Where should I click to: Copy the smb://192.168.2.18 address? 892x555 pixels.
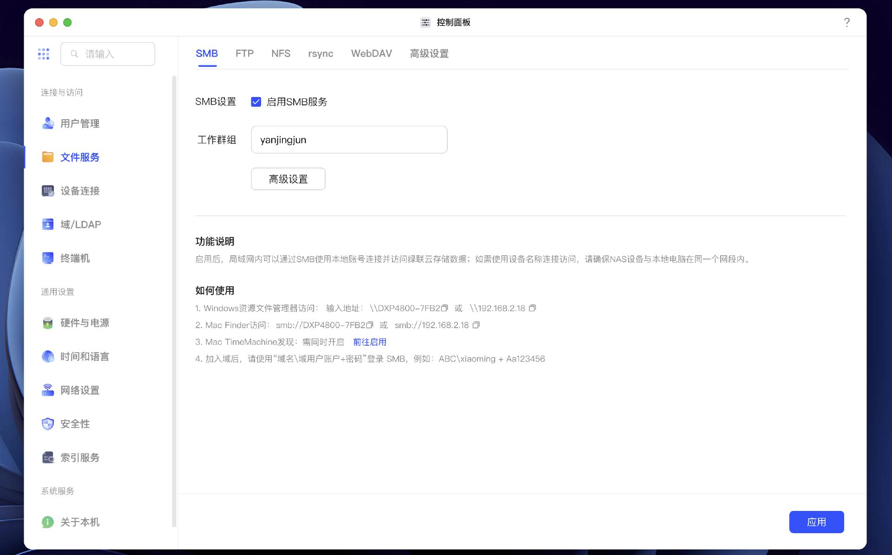pos(476,325)
